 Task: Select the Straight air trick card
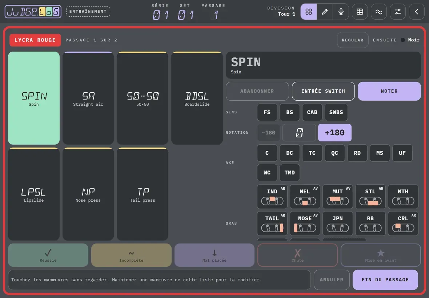pos(88,98)
